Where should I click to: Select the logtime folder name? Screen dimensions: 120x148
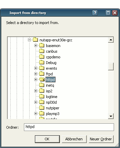coord(52,97)
